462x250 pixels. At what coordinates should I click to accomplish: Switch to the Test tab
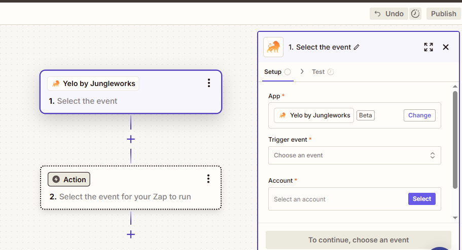tap(323, 72)
